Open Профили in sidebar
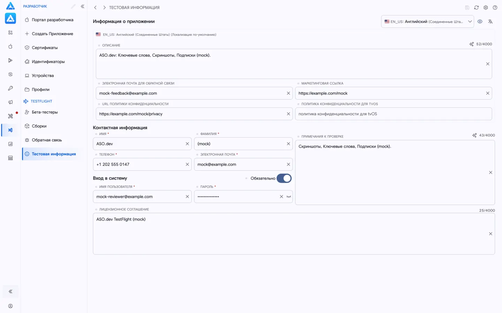This screenshot has width=502, height=313. pyautogui.click(x=40, y=90)
